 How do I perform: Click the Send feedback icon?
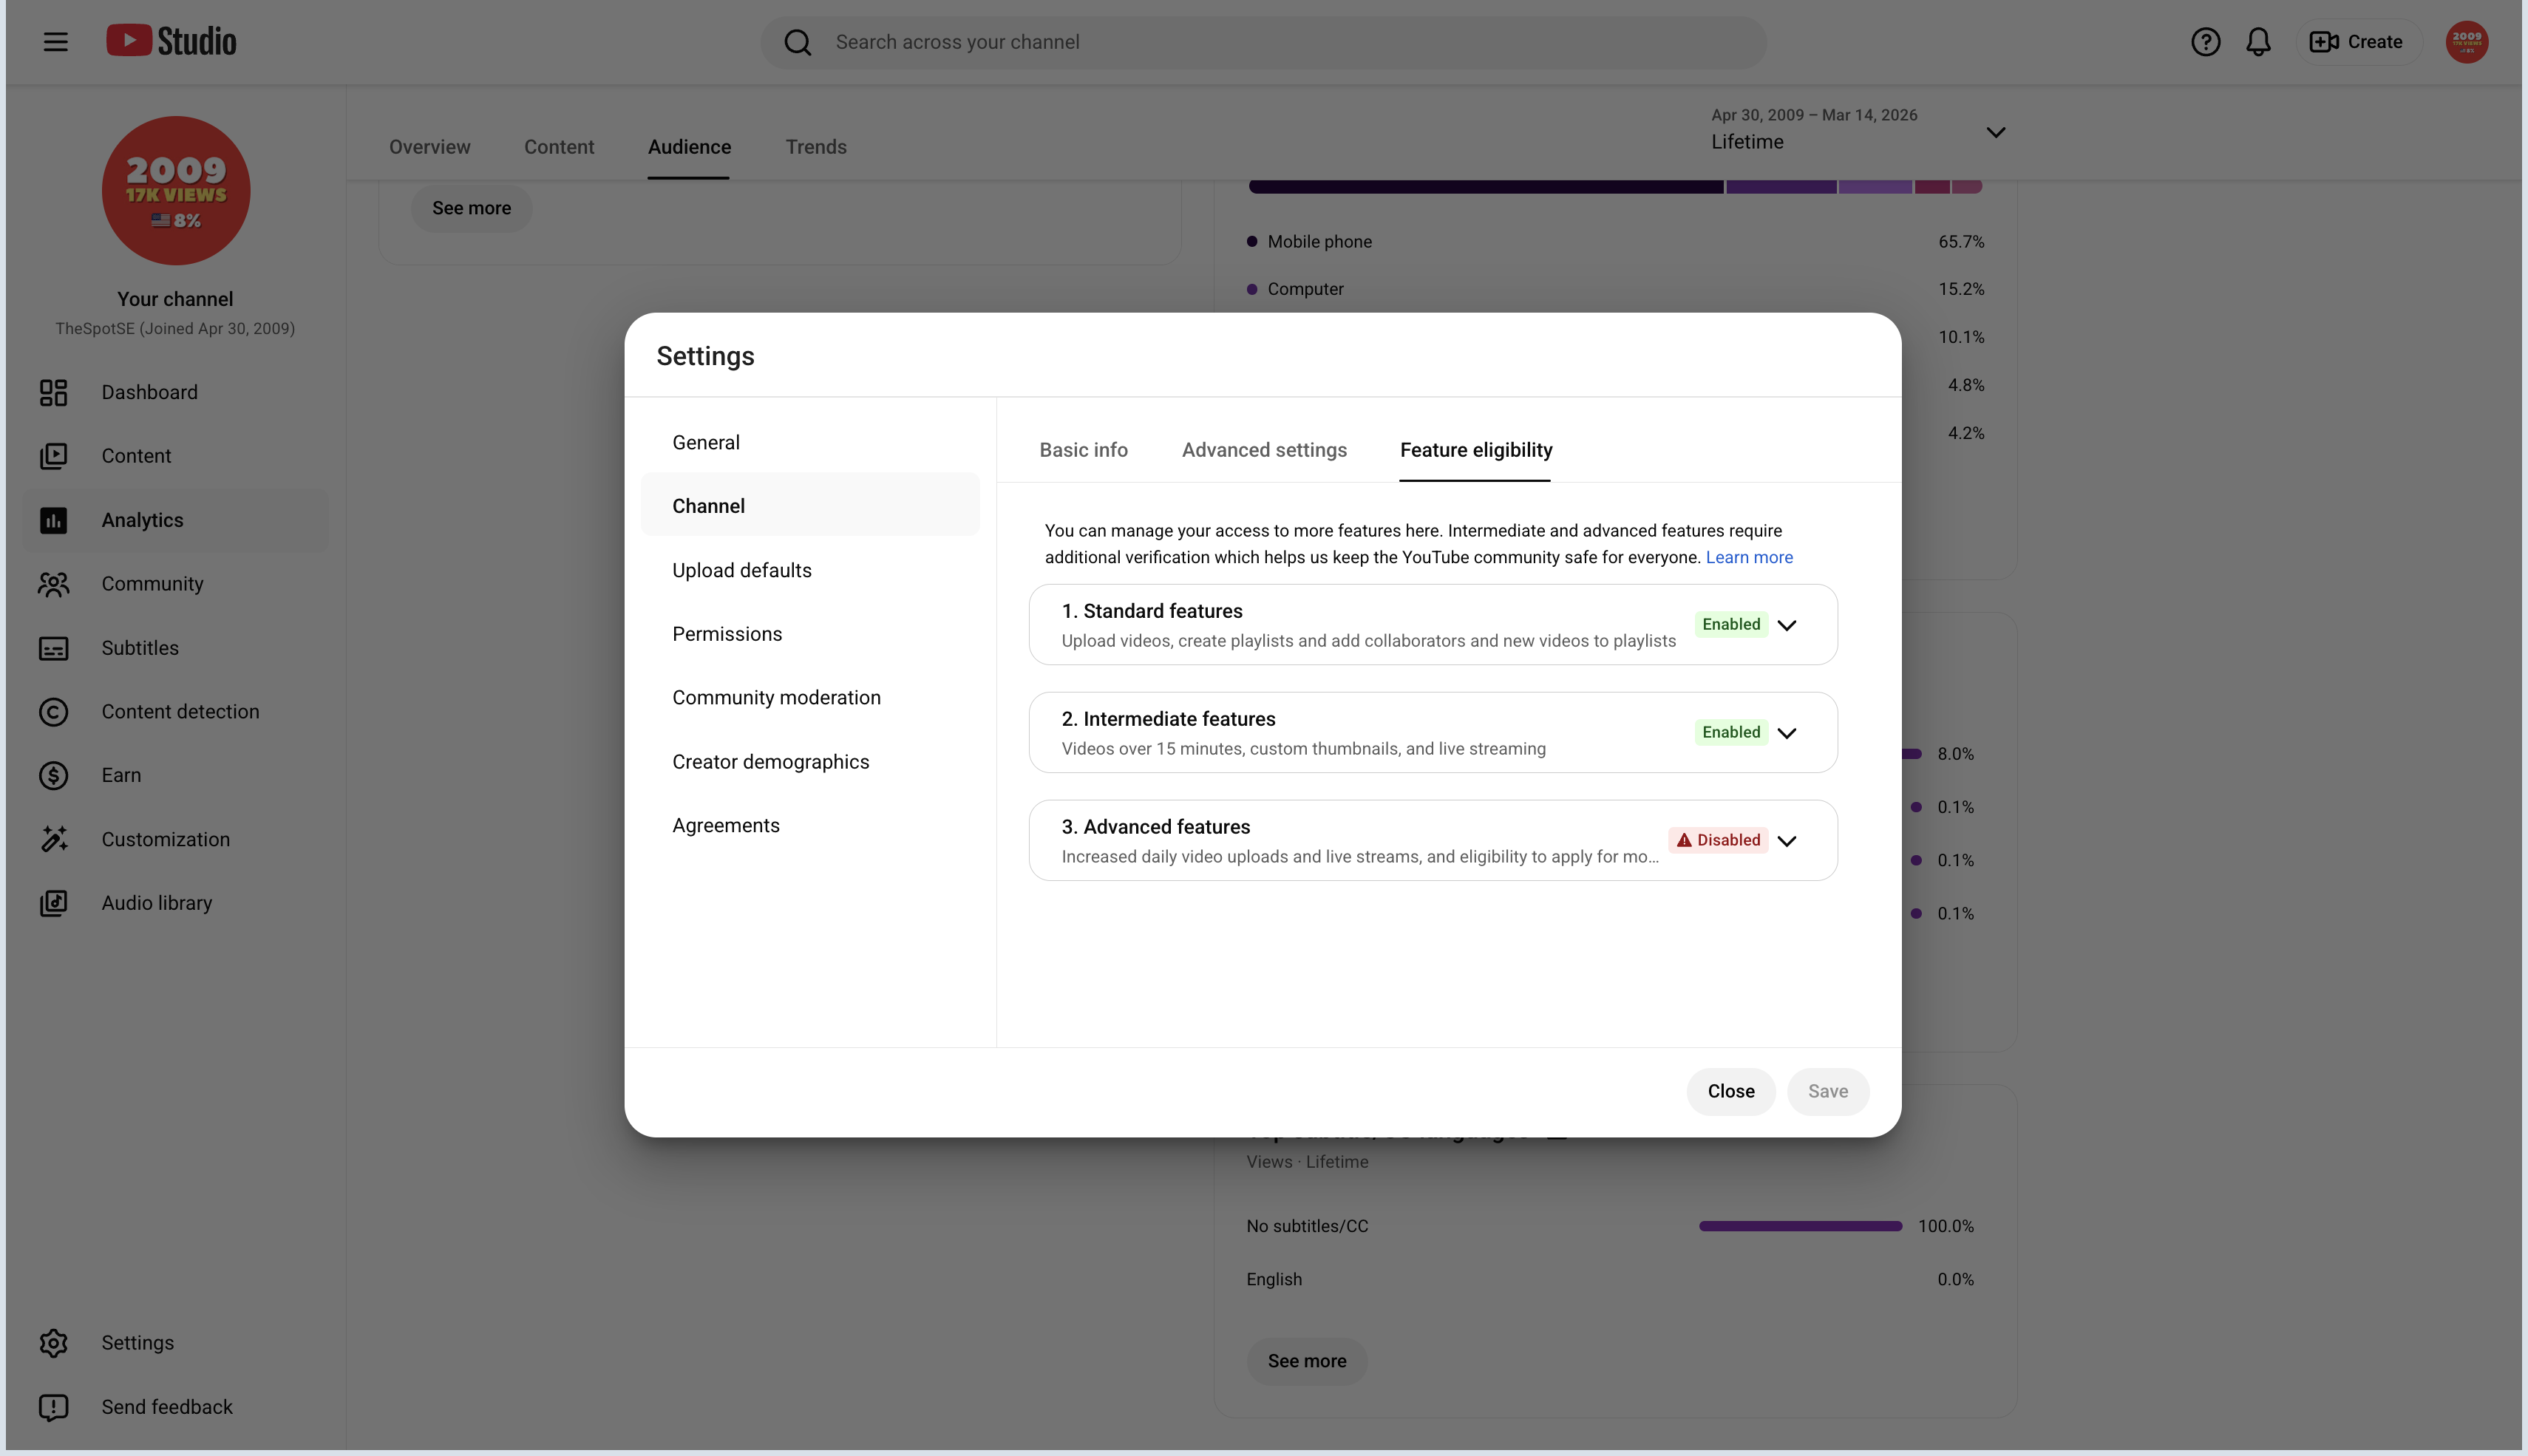53,1407
